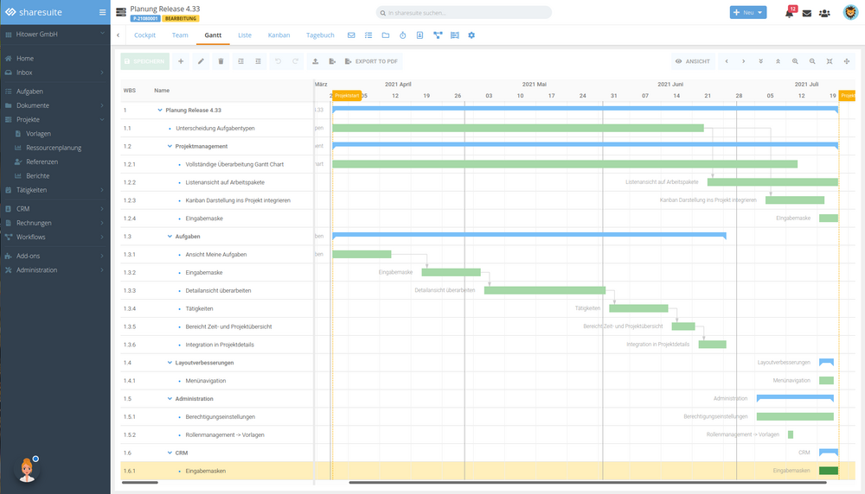
Task: Open the lion avatar profile menu
Action: (851, 12)
